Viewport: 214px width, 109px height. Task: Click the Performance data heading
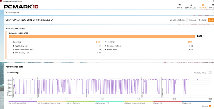tap(14, 67)
